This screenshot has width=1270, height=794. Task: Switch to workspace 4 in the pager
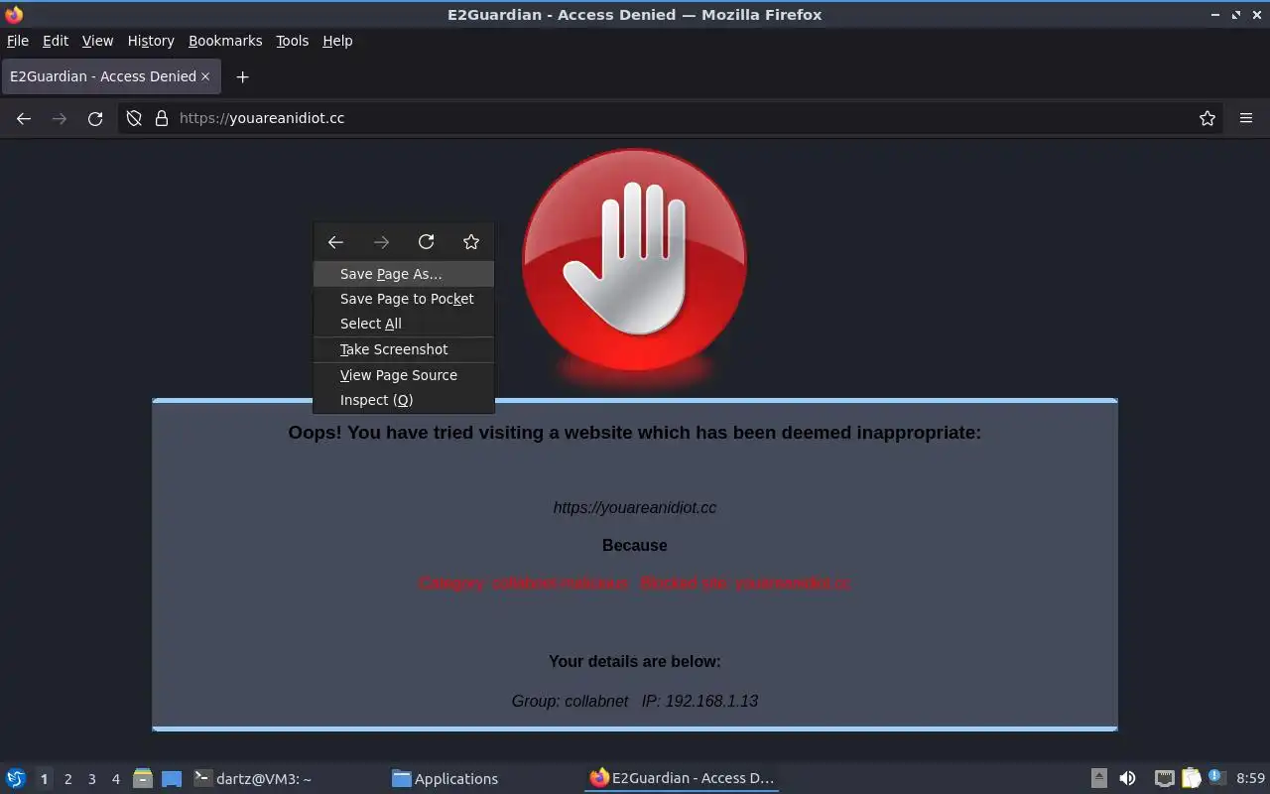[x=115, y=779]
